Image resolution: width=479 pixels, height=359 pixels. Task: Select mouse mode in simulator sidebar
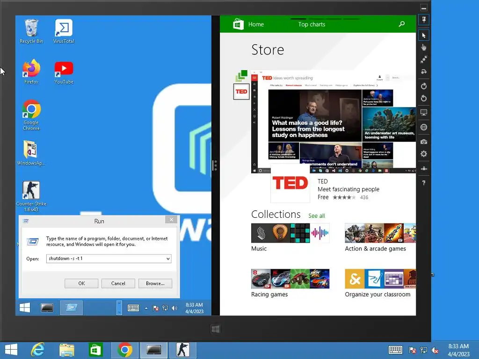[x=424, y=36]
